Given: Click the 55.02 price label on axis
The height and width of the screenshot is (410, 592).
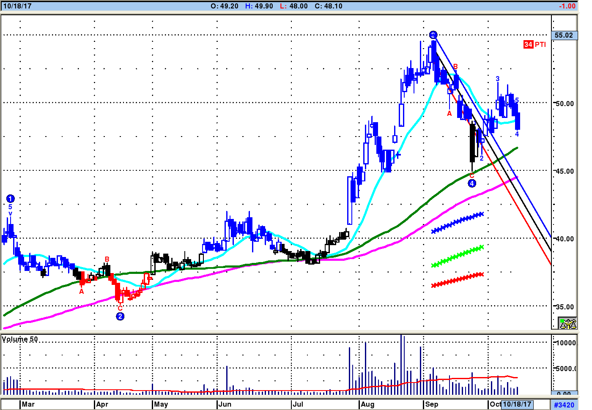Looking at the screenshot, I should [564, 35].
